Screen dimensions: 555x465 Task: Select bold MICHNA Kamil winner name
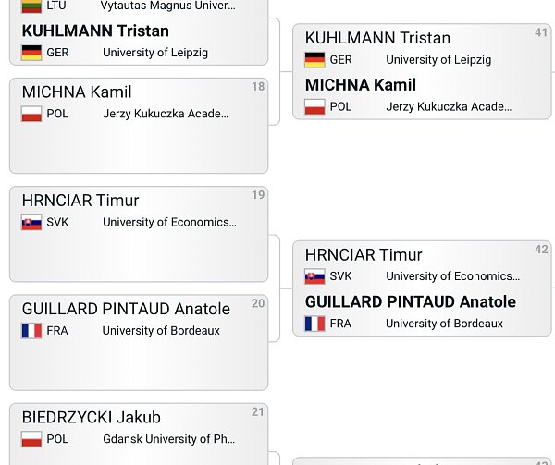click(x=361, y=85)
